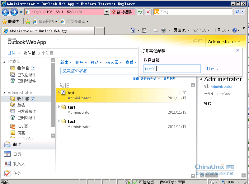The width and height of the screenshot is (249, 184).
Task: Show more command bar items chevron
Action: [244, 28]
